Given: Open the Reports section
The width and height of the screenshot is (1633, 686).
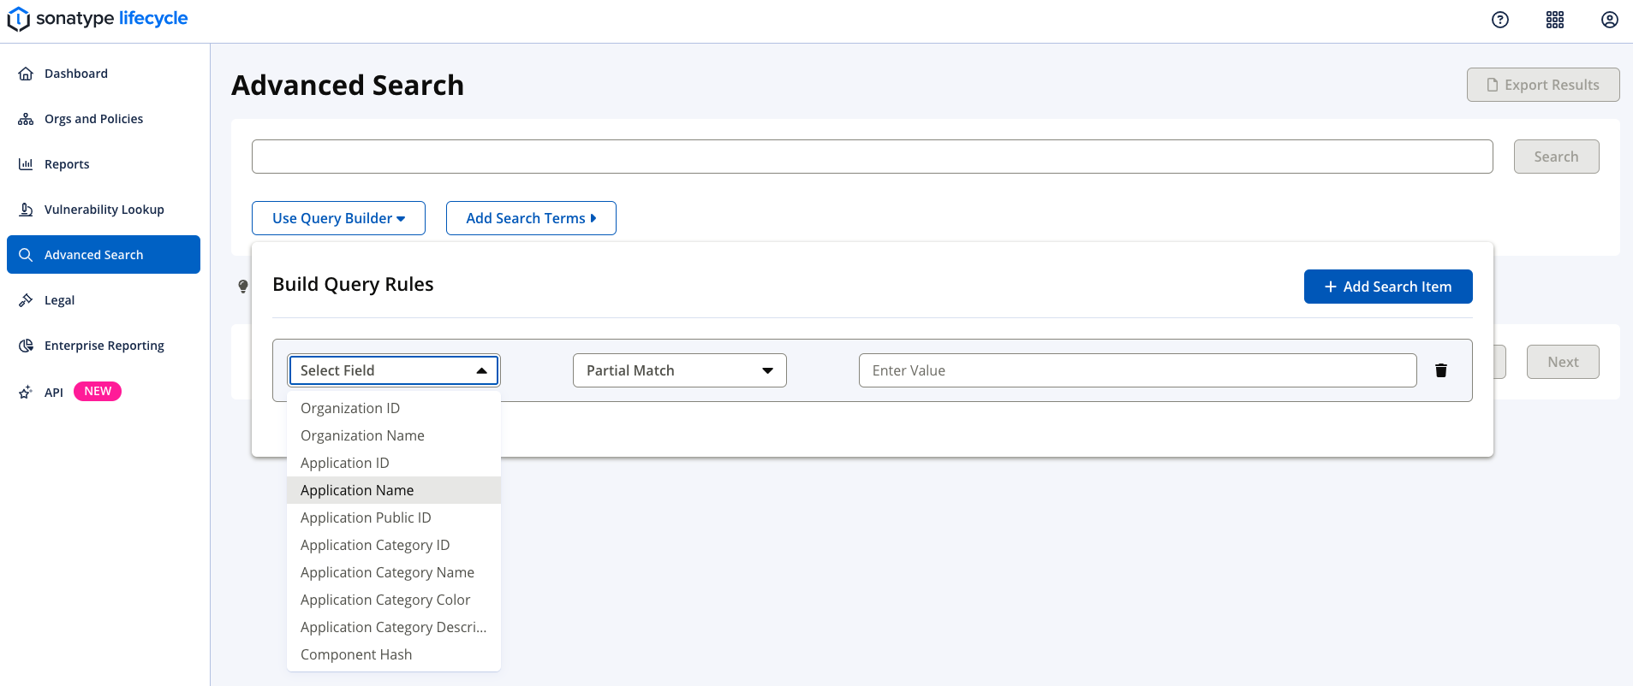Looking at the screenshot, I should pos(67,164).
